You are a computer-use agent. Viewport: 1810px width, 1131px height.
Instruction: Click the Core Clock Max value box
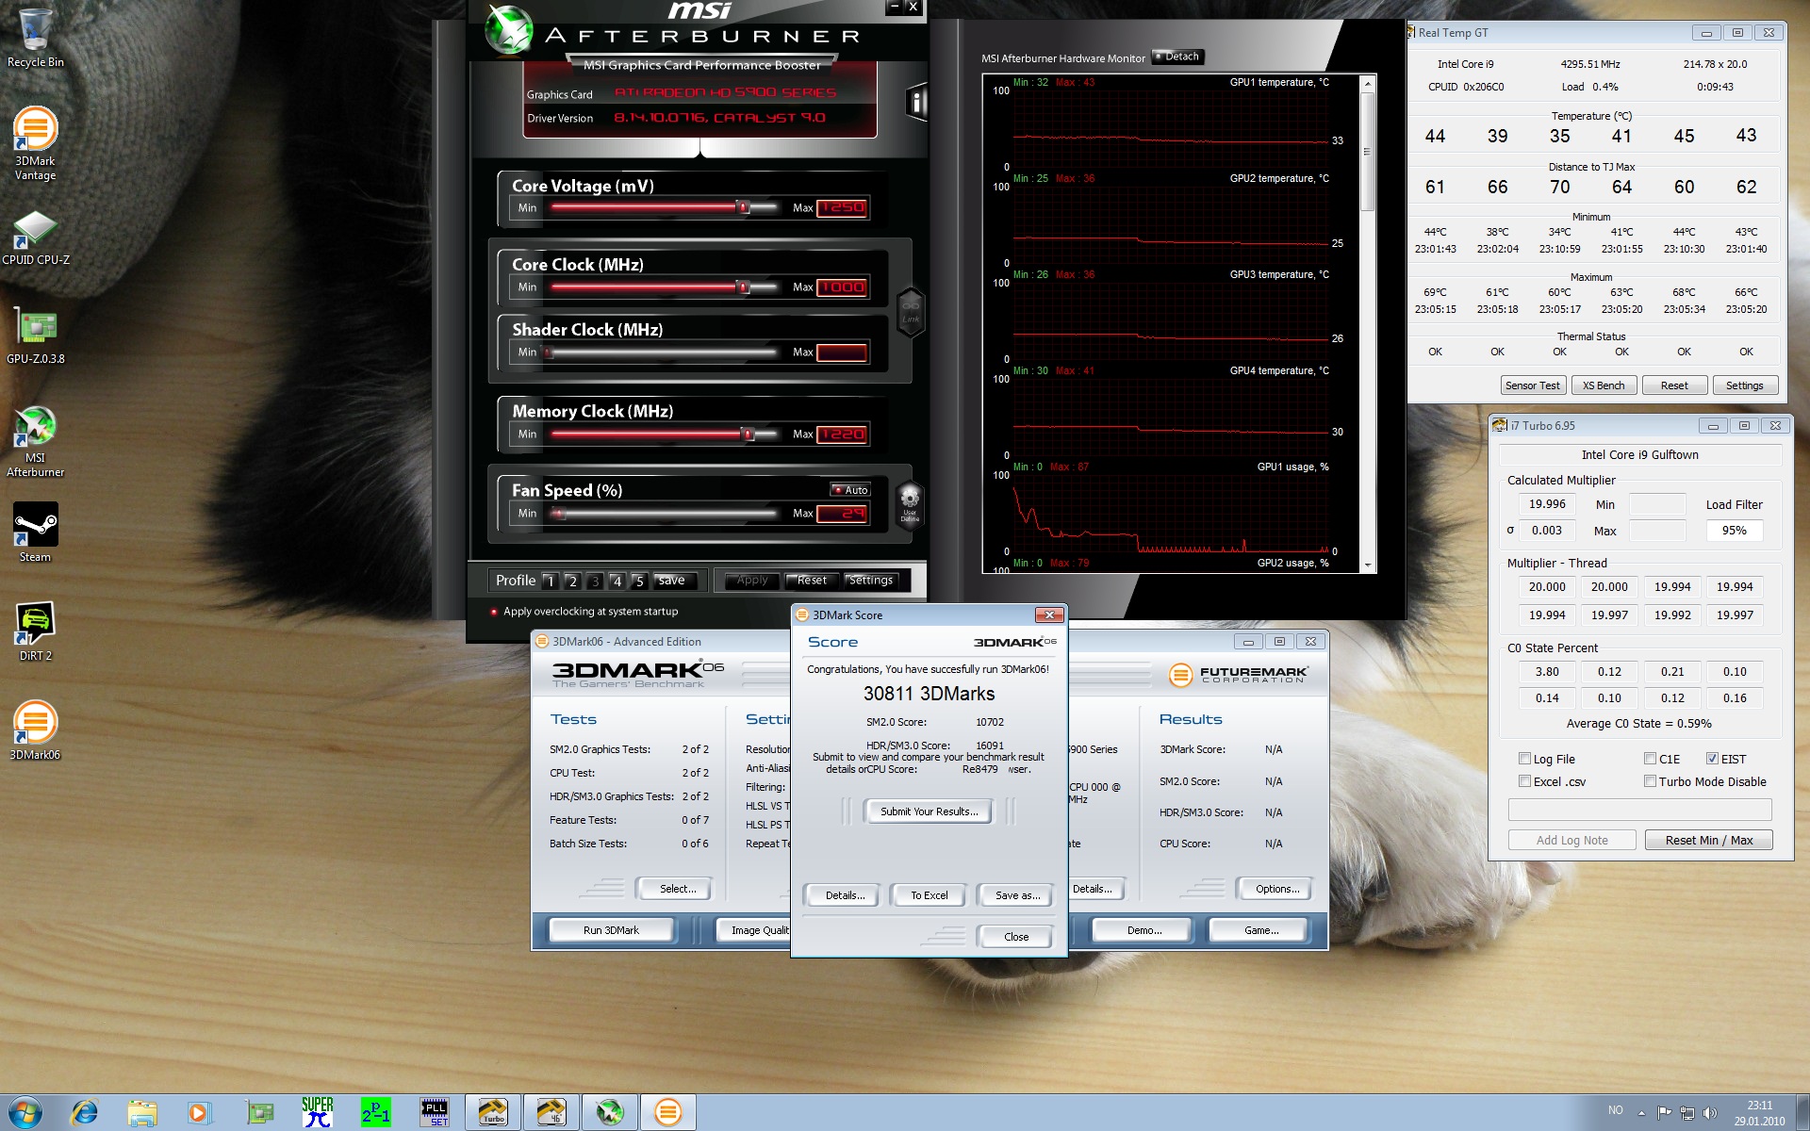click(x=842, y=287)
